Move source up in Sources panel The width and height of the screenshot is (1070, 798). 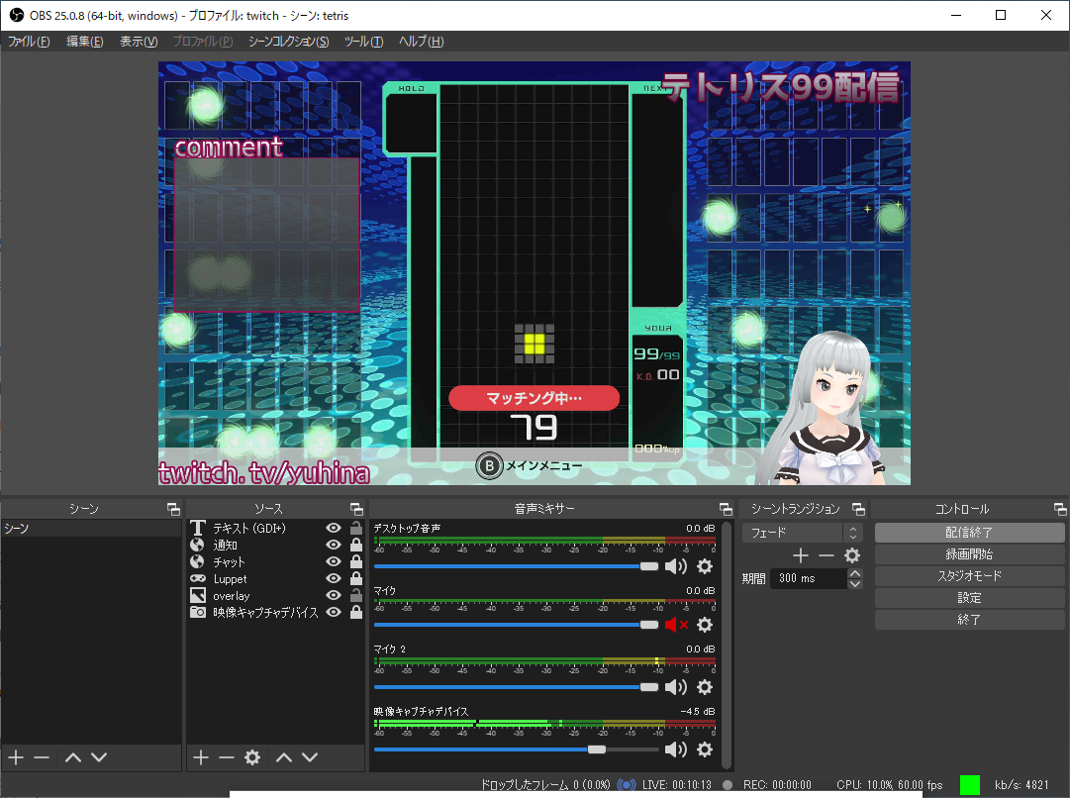click(x=284, y=757)
